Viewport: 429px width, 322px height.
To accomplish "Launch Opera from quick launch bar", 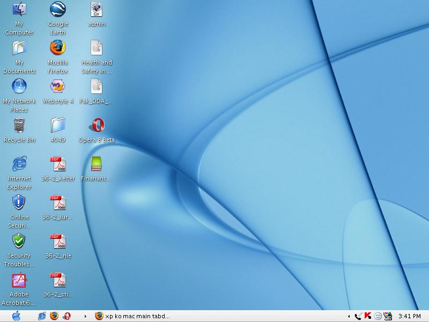I will tap(66, 316).
